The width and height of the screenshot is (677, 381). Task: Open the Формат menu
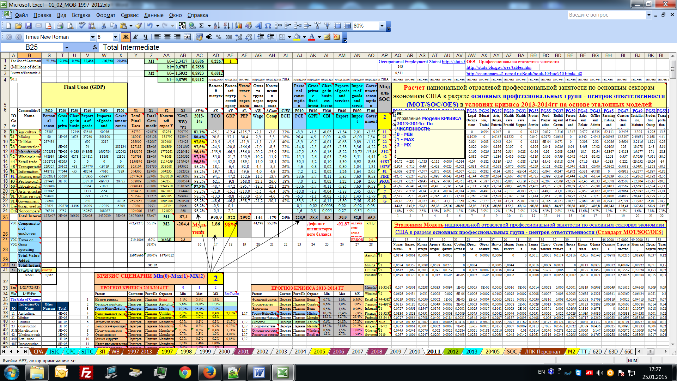105,15
